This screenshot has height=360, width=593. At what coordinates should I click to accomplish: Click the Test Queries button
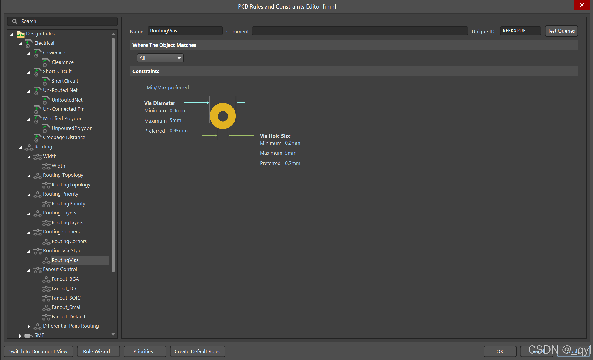[x=561, y=31]
